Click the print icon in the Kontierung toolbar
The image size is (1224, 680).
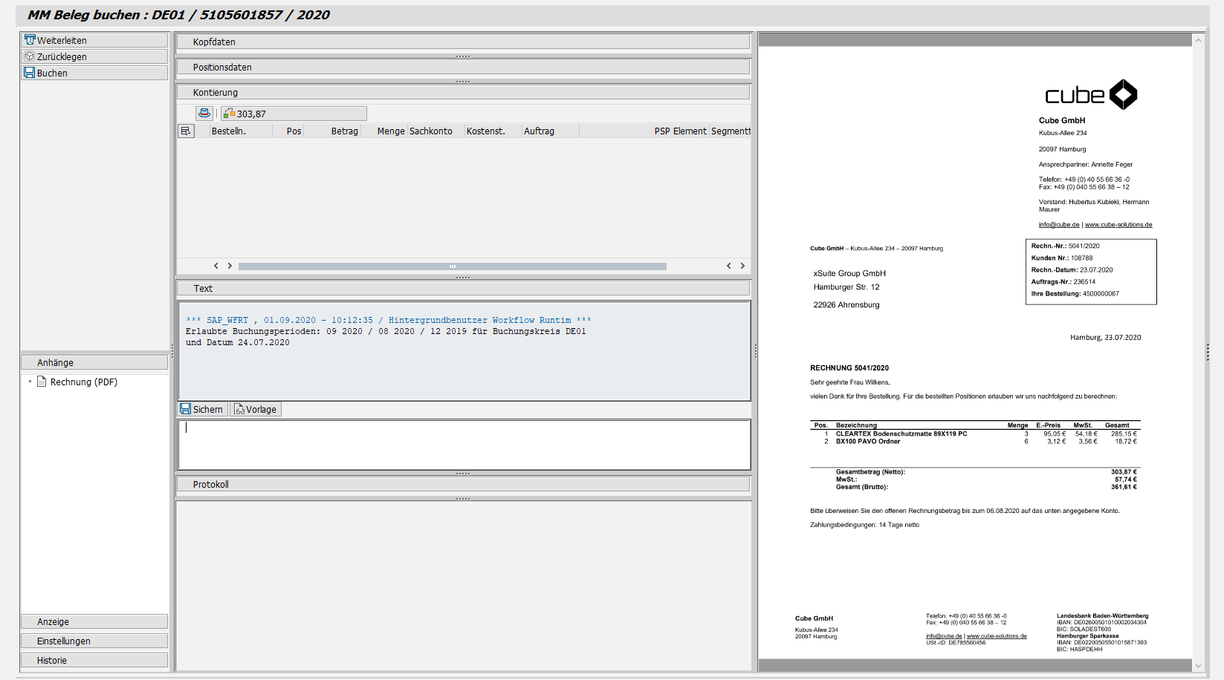point(204,113)
